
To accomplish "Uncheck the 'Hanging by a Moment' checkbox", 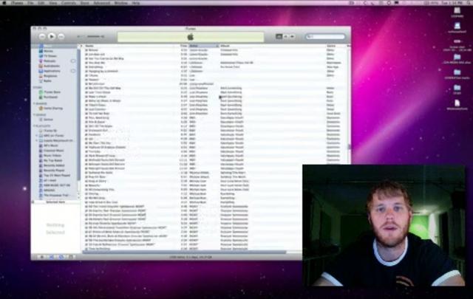I will coord(86,71).
